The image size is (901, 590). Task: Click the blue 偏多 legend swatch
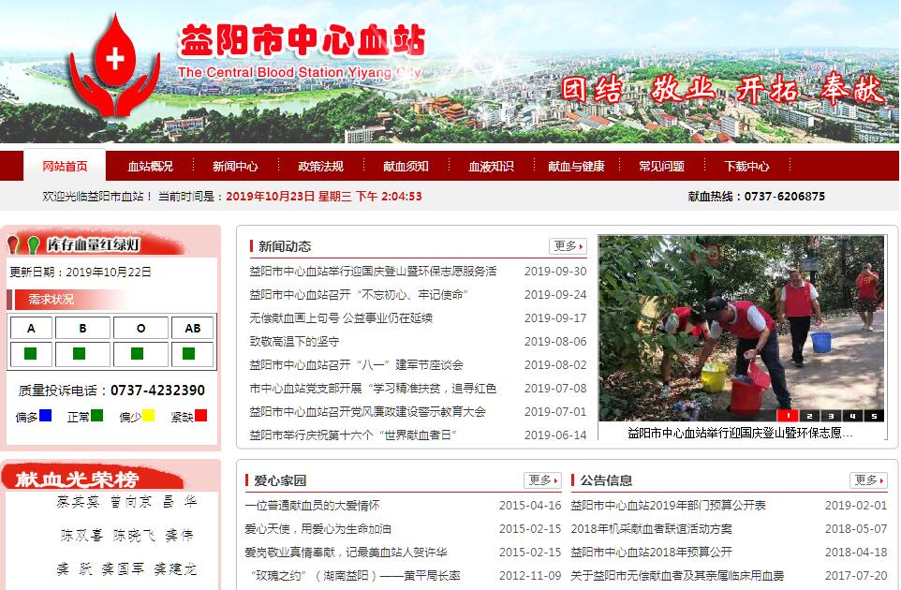45,416
